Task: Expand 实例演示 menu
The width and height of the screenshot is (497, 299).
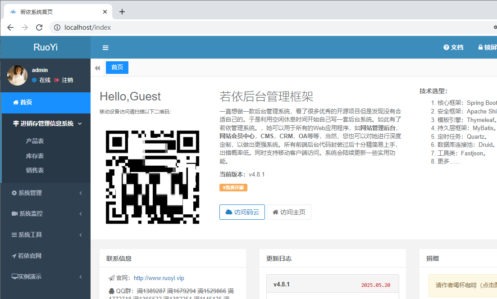Action: 46,276
